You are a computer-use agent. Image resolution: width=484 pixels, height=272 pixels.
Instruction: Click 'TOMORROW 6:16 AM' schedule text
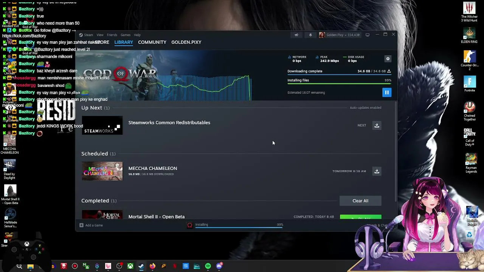coord(349,171)
